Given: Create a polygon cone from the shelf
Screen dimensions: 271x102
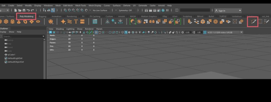Looking at the screenshot, I should (x=19, y=22).
